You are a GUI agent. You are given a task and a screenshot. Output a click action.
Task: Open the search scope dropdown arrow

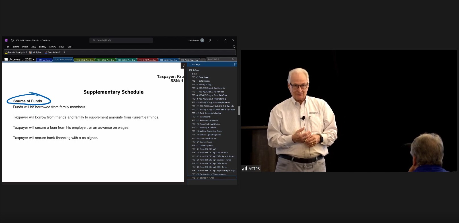coord(235,59)
